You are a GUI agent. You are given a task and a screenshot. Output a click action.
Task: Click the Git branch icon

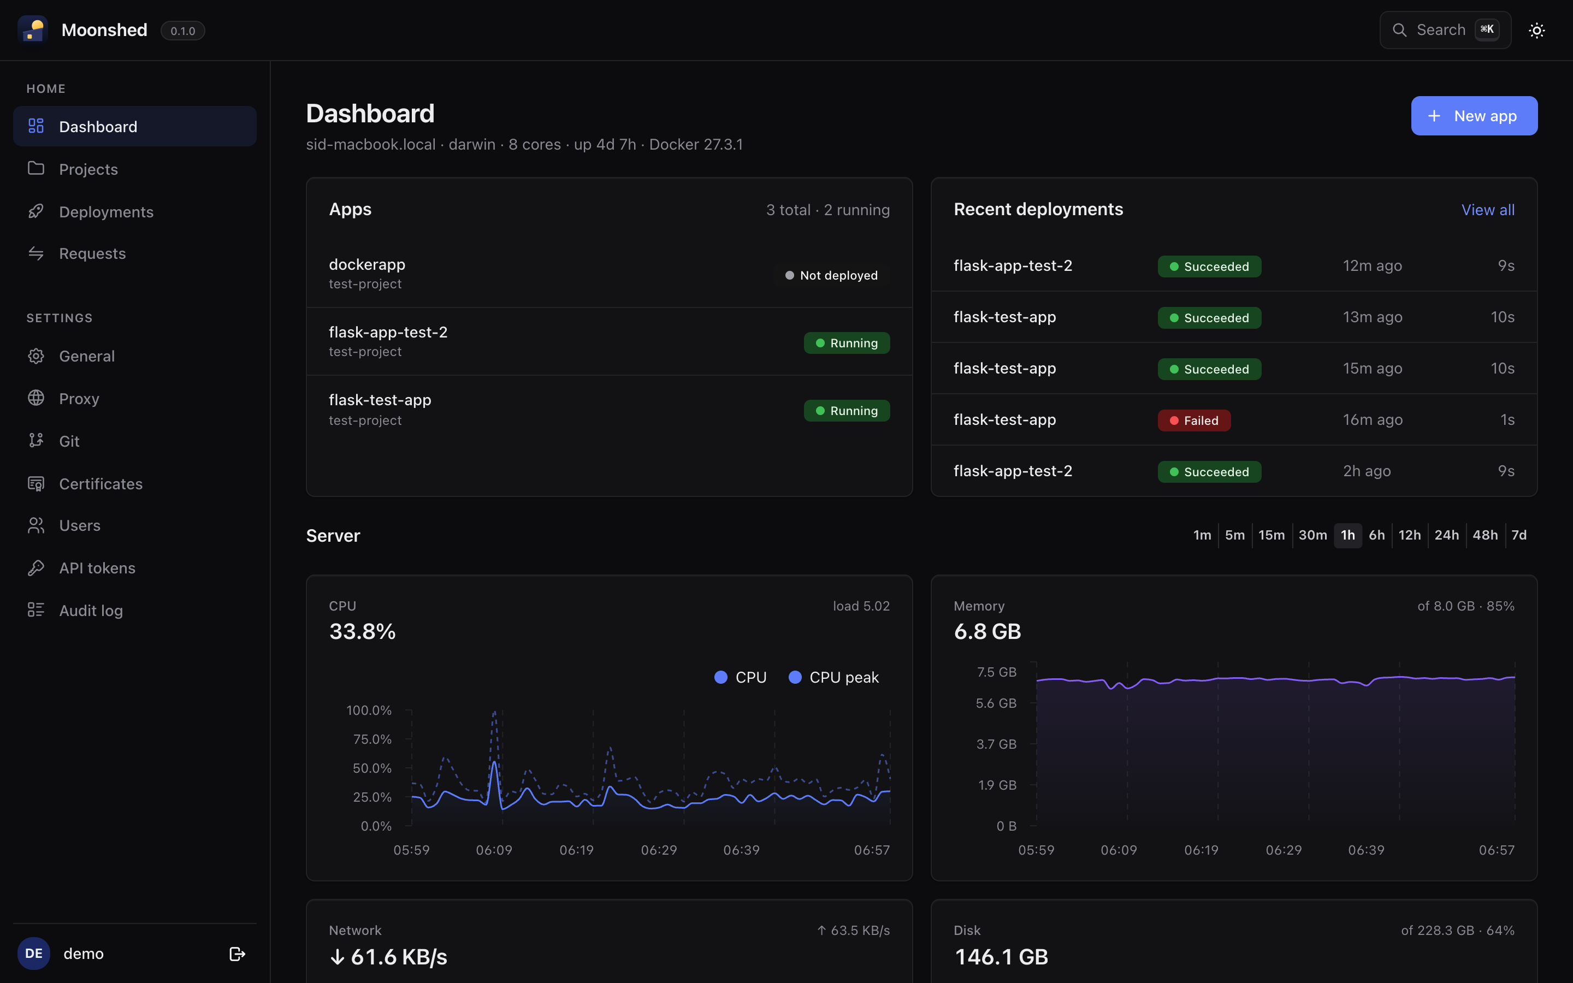click(x=37, y=441)
